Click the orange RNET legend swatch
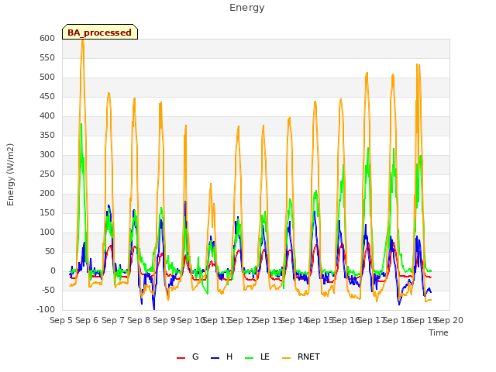The image size is (496, 372). (x=286, y=358)
